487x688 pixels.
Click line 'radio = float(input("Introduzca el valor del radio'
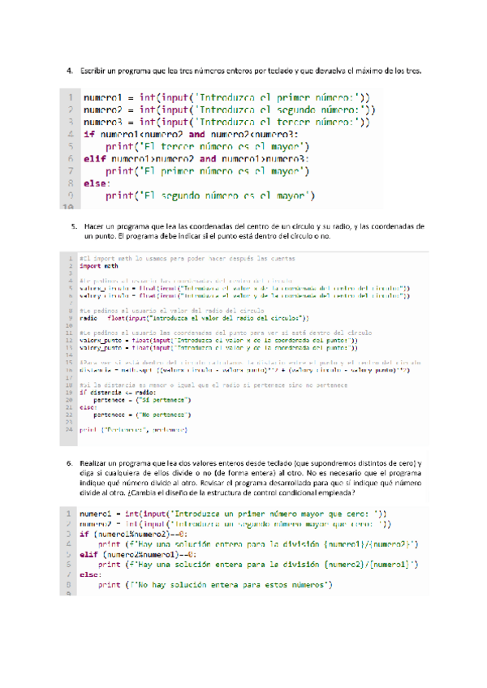point(194,318)
